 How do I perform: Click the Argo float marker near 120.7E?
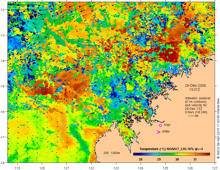58,47
